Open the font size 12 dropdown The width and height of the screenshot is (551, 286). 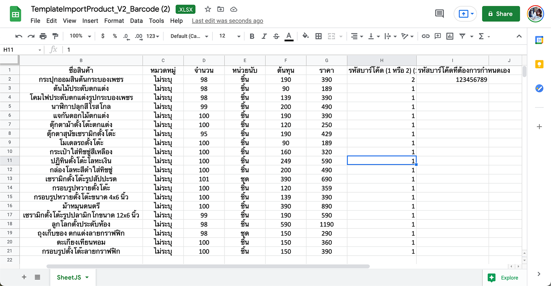click(x=229, y=36)
